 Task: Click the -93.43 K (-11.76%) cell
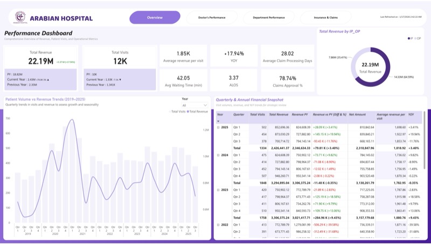click(x=325, y=141)
